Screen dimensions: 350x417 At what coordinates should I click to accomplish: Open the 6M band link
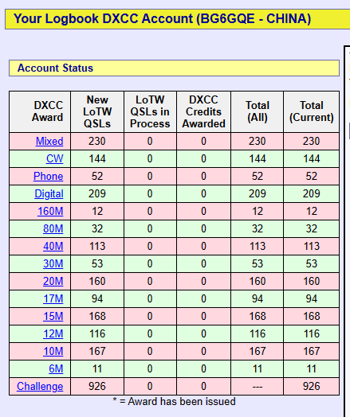coord(56,369)
